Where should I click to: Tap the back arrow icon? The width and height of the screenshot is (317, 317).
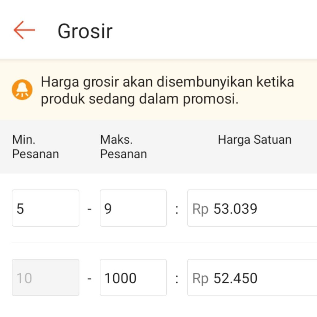pyautogui.click(x=24, y=30)
